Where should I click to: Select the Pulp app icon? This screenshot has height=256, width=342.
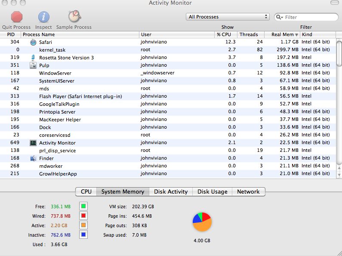click(x=33, y=65)
